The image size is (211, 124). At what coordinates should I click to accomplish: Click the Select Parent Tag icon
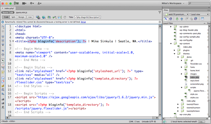coord(3,51)
